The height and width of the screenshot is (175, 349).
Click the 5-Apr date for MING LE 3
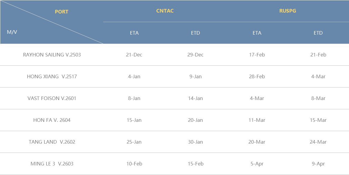click(x=257, y=164)
